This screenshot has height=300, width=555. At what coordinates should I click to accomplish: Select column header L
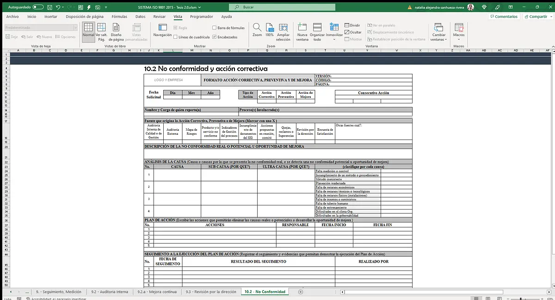(173, 50)
